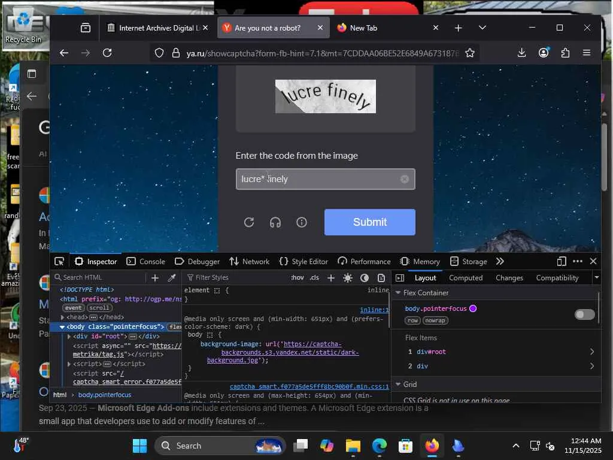The height and width of the screenshot is (460, 613).
Task: Open the Style Editor panel
Action: pos(304,261)
